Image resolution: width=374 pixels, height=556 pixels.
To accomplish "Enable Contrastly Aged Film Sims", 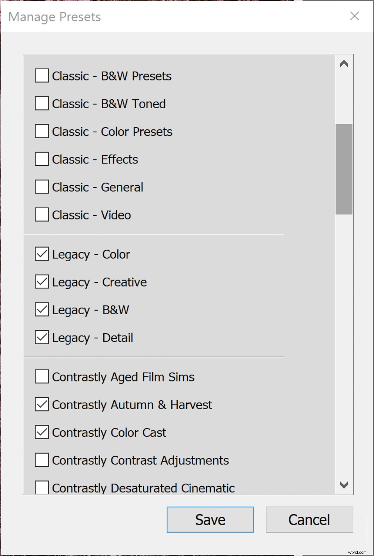I will point(41,377).
